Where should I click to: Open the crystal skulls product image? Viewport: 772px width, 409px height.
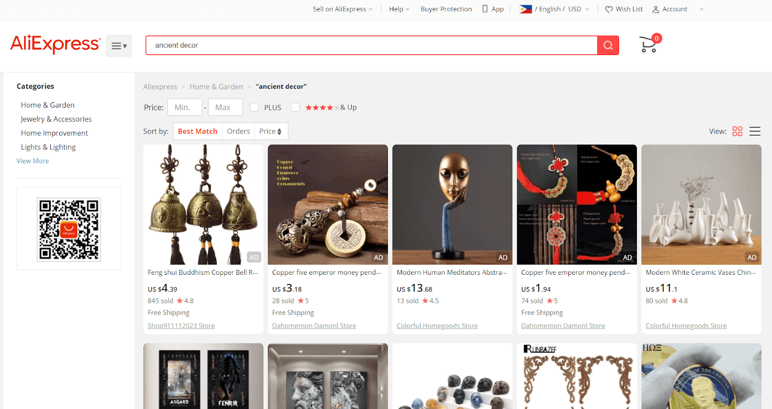[x=452, y=376]
